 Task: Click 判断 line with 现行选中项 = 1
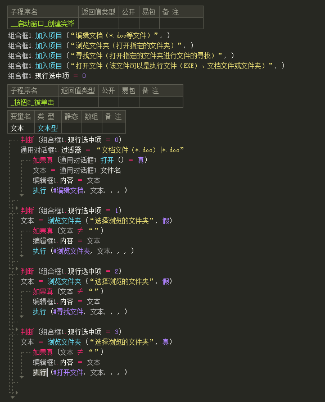(x=71, y=211)
